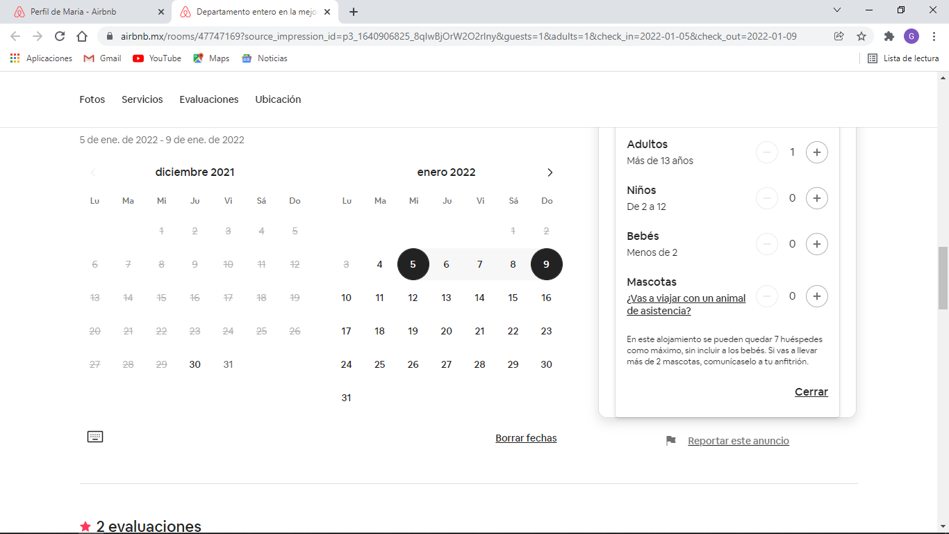The width and height of the screenshot is (949, 534).
Task: Bookmark this page with star icon
Action: pos(861,36)
